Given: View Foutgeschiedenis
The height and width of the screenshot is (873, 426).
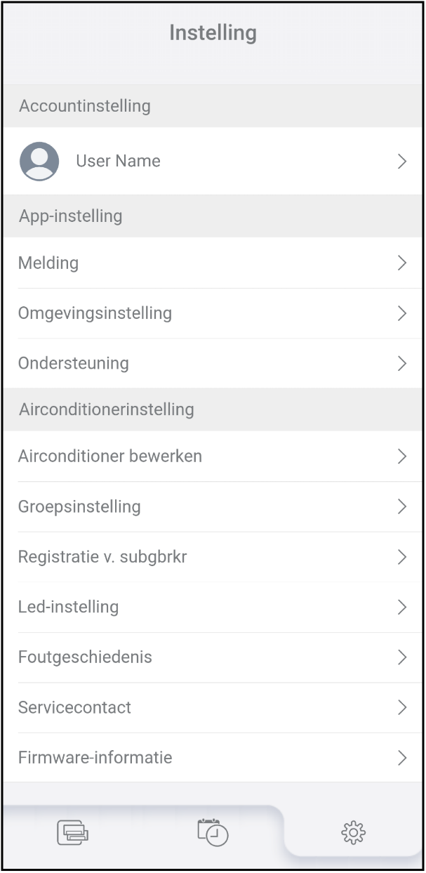Looking at the screenshot, I should [85, 657].
